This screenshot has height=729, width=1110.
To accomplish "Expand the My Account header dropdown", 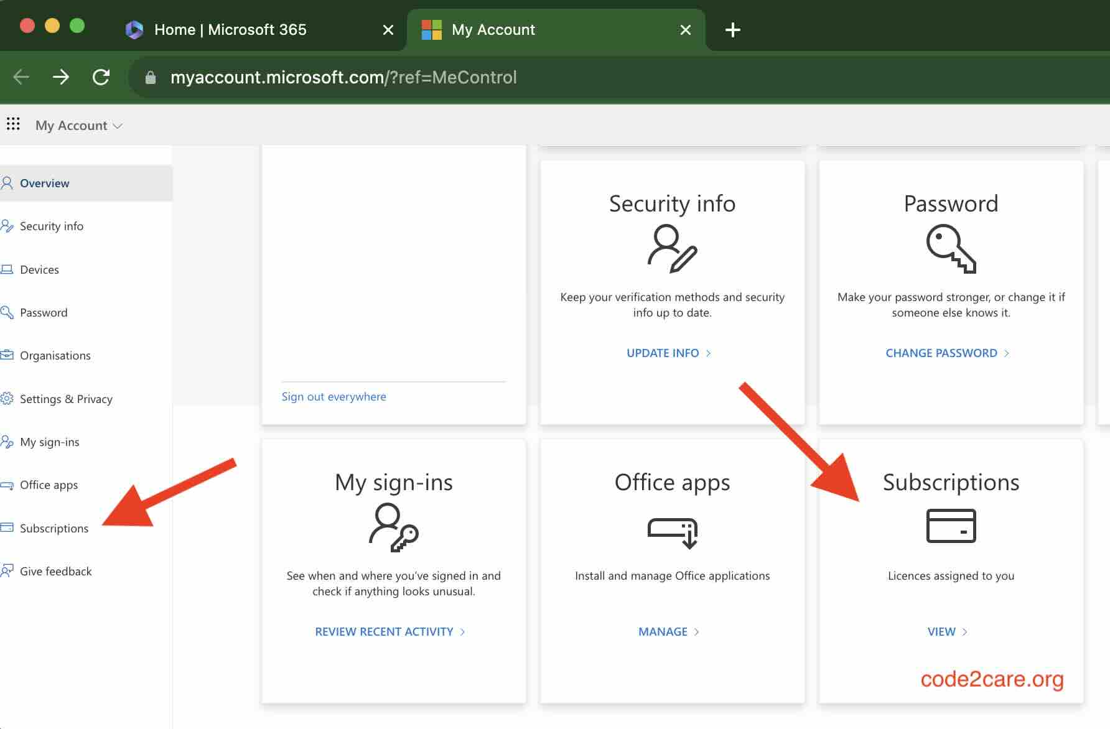I will [x=118, y=125].
